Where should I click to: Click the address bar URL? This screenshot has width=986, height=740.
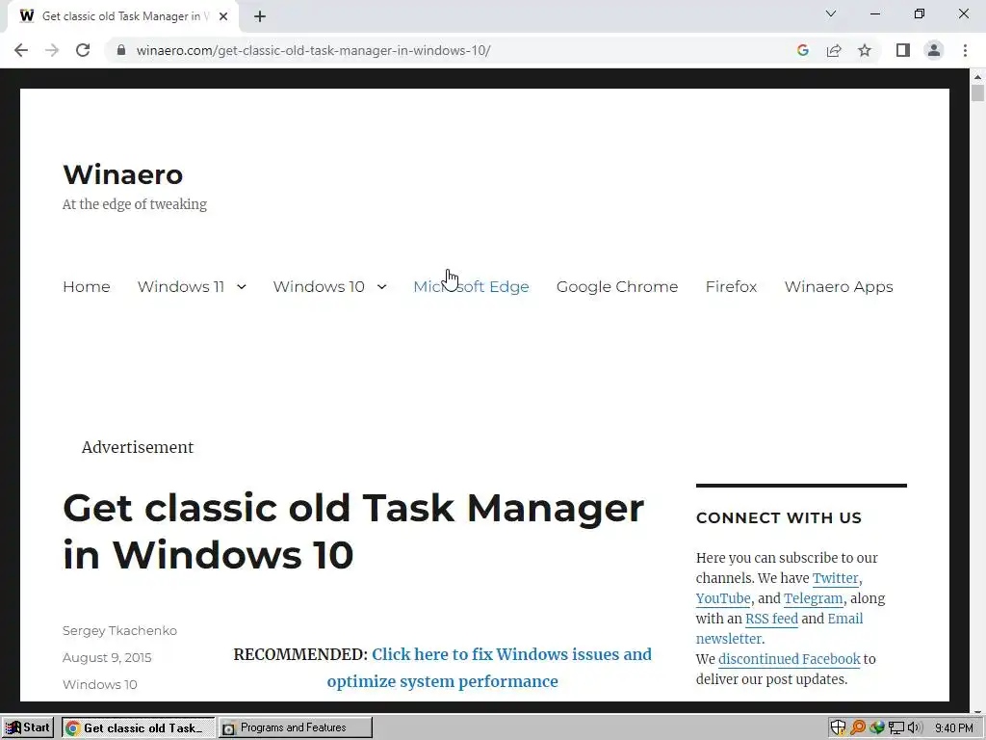coord(313,50)
